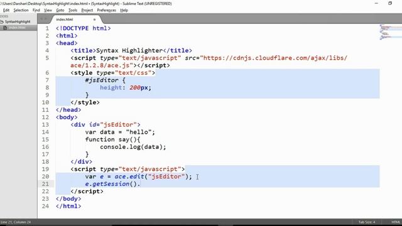
Task: Click the SyntaxHighlight folder icon
Action: [x=2, y=22]
